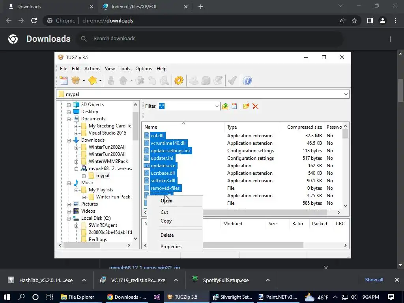Open Visual Studio from the taskbar
404x303 pixels.
click(157, 297)
